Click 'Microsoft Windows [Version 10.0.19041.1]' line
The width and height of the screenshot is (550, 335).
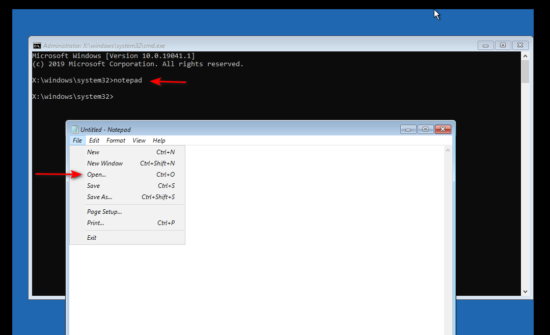[113, 56]
